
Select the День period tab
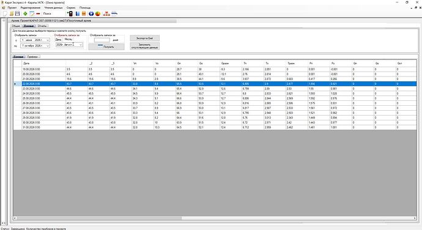tap(58, 39)
